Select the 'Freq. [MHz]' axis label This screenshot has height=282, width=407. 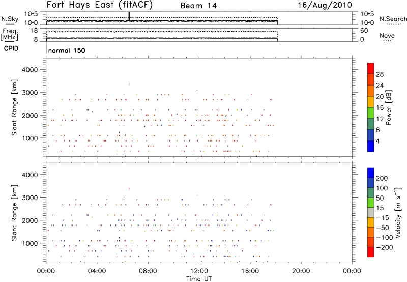tap(10, 35)
